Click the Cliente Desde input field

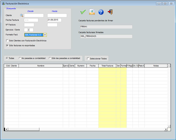(34, 15)
